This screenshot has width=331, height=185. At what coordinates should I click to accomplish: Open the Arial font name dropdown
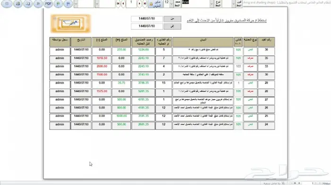[x=211, y=4]
